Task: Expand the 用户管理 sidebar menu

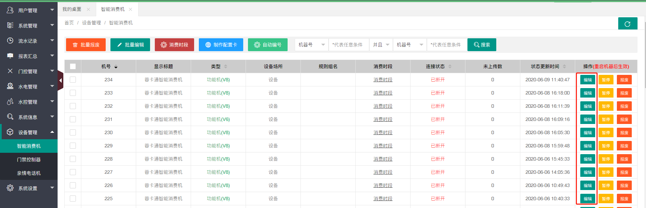Action: point(29,10)
